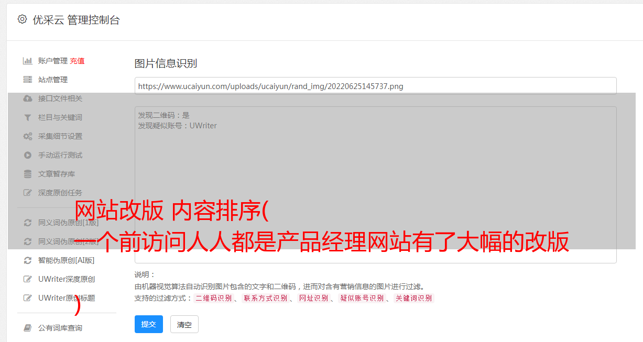Click the 联系方式识别 tag

[x=265, y=298]
